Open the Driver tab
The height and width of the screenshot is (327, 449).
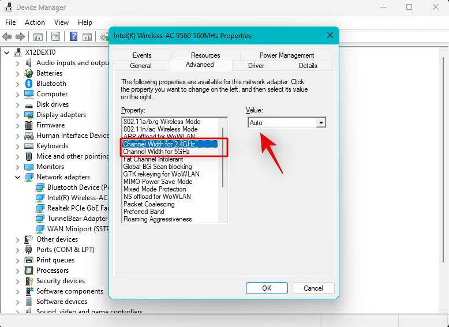256,66
